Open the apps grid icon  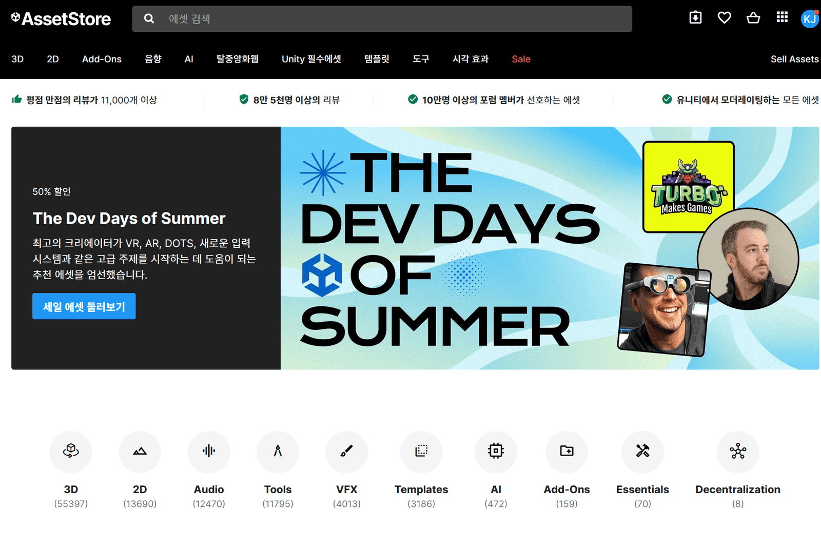782,17
